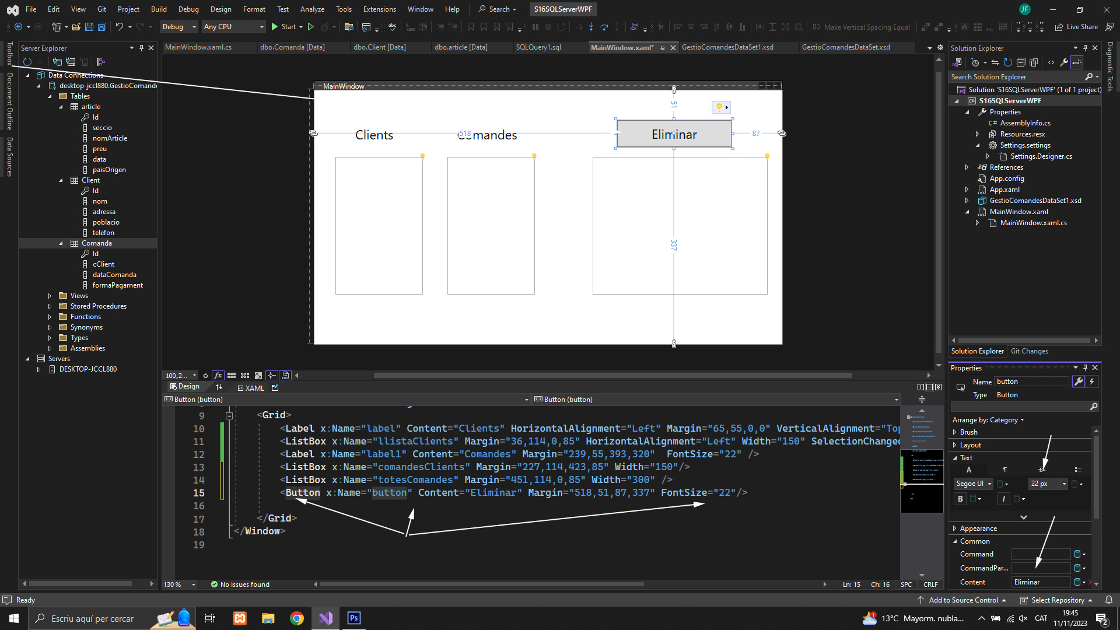Screen dimensions: 1120x630
Task: Expand the Appearance property category
Action: pyautogui.click(x=955, y=528)
